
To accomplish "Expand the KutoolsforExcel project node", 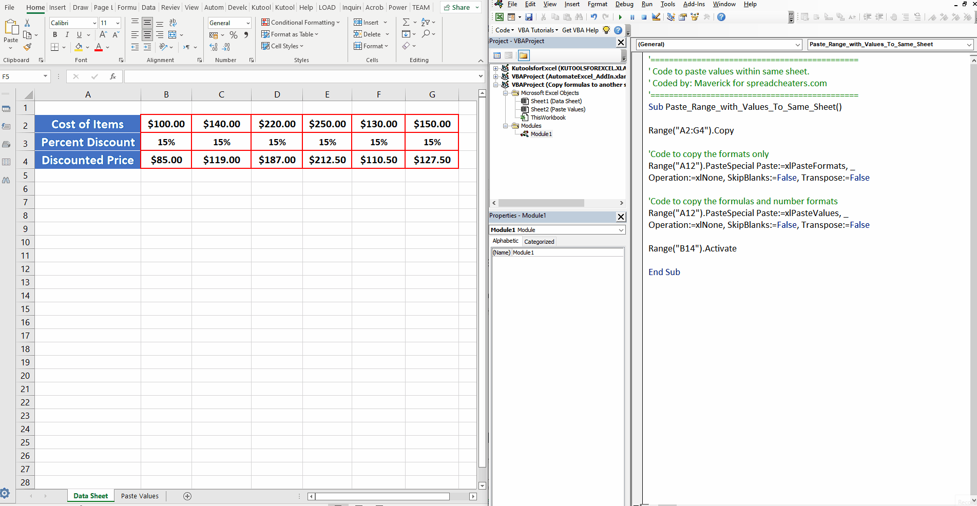I will coord(496,68).
